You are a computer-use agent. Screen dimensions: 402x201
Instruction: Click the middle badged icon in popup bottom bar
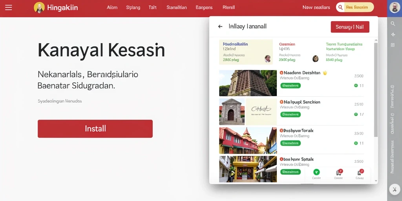(x=339, y=173)
